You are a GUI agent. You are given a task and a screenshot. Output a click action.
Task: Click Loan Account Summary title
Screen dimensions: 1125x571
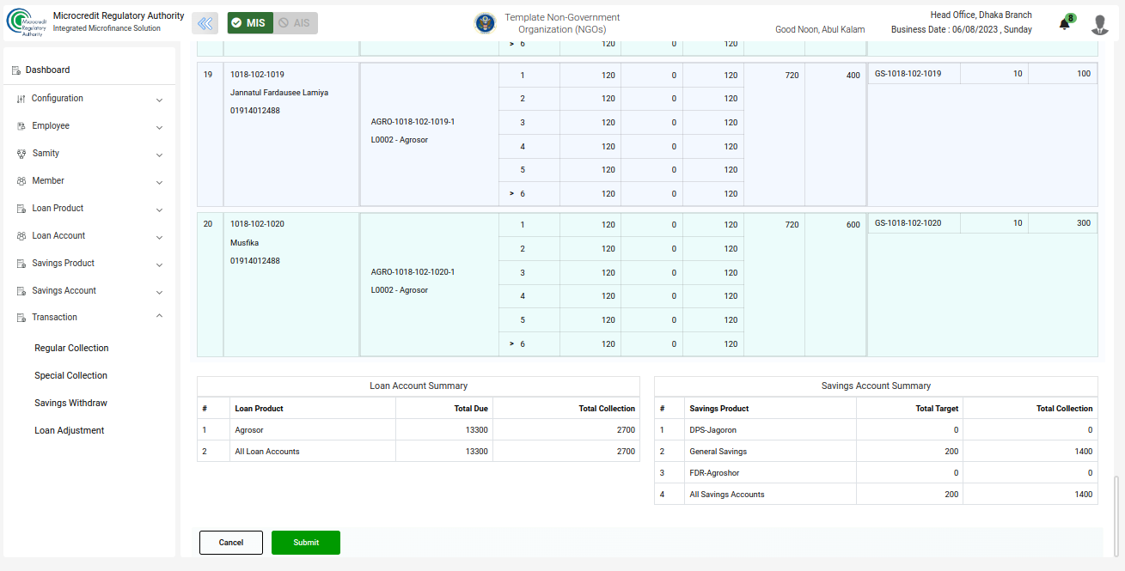coord(419,386)
